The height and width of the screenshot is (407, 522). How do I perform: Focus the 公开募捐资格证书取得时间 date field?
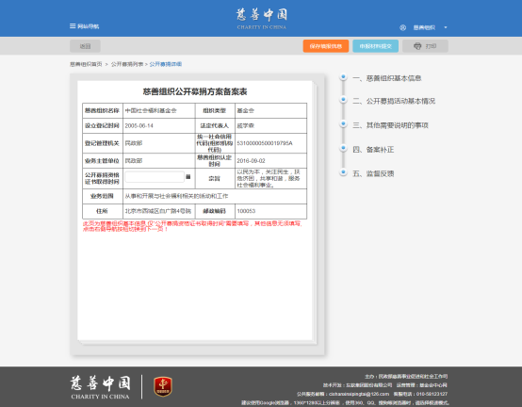(155, 177)
